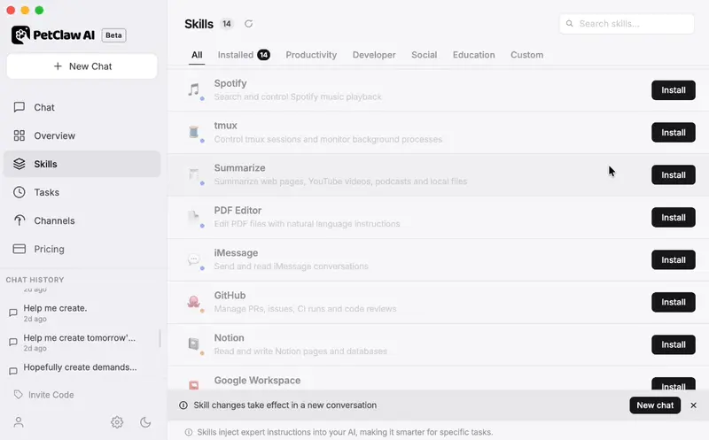Click the info icon beside Skill changes
Screen dimensions: 709x440
click(183, 405)
